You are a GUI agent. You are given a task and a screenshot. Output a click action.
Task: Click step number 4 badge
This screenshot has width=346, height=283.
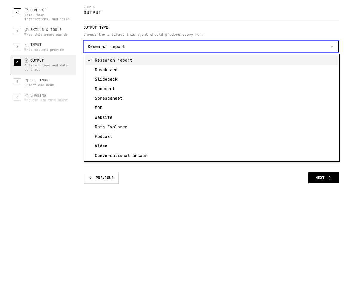point(17,62)
